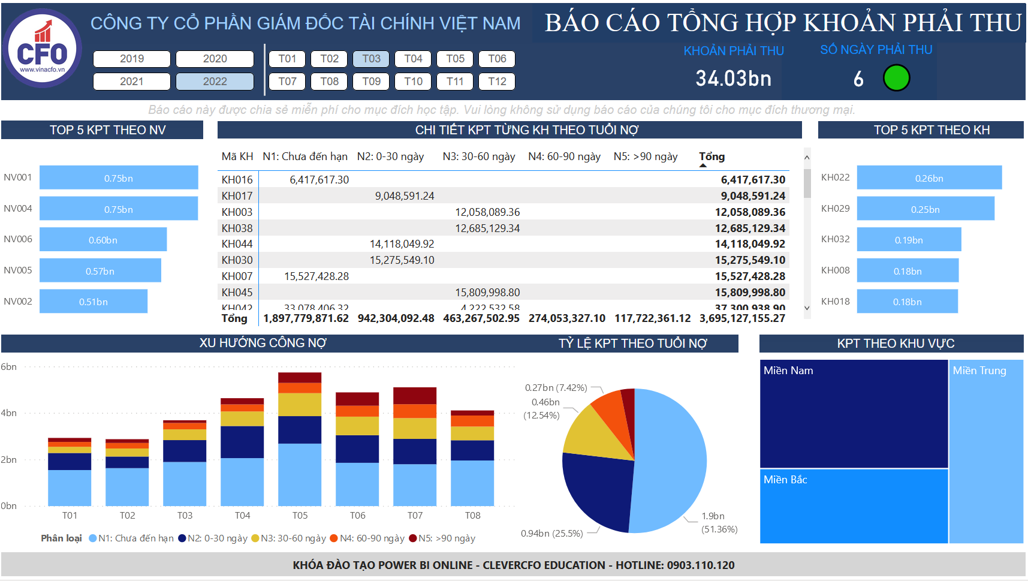Sort table by Mã KH column

click(237, 156)
